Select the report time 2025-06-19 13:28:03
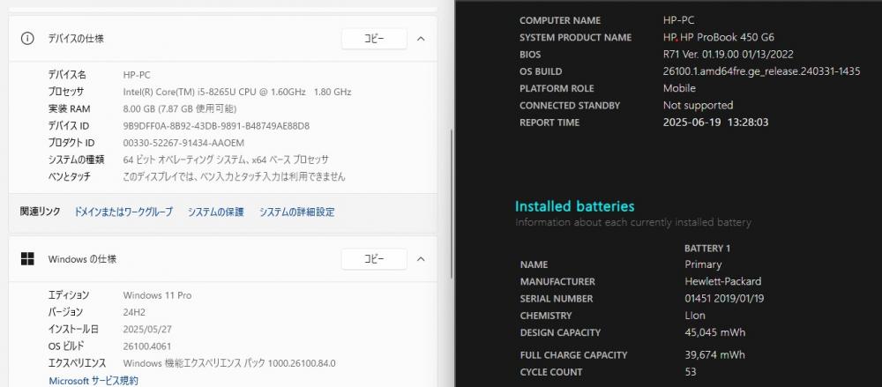Screen dimensions: 882x387 pos(715,122)
